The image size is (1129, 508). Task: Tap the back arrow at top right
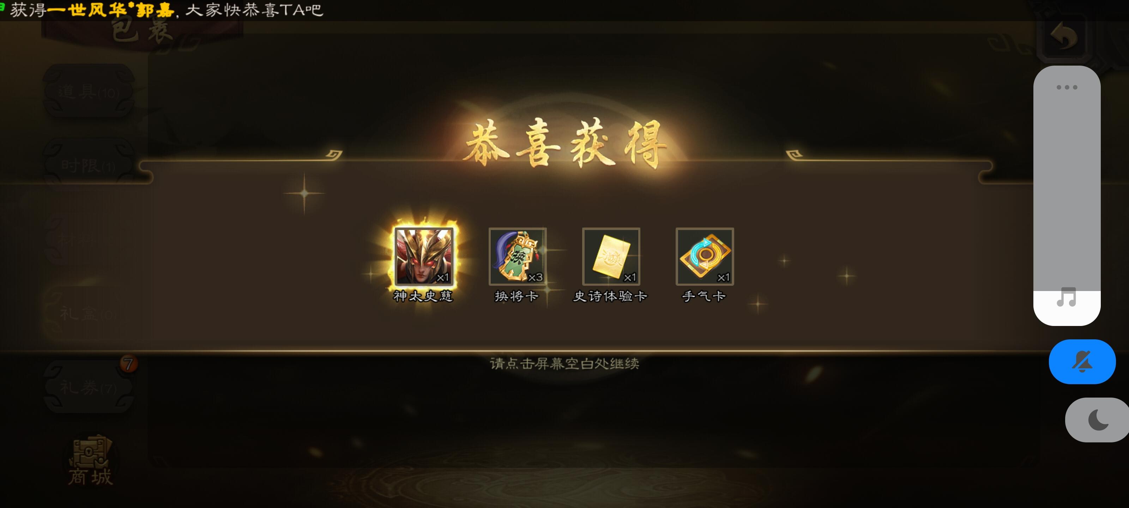[x=1064, y=37]
